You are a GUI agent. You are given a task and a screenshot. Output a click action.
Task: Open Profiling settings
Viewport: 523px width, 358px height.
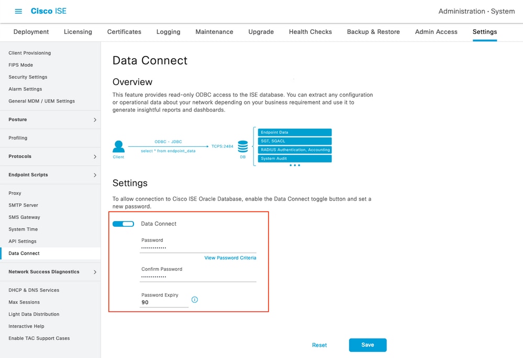click(x=18, y=138)
